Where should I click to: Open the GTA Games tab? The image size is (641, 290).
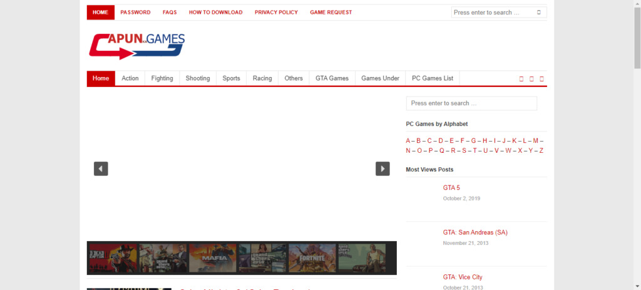tap(332, 78)
